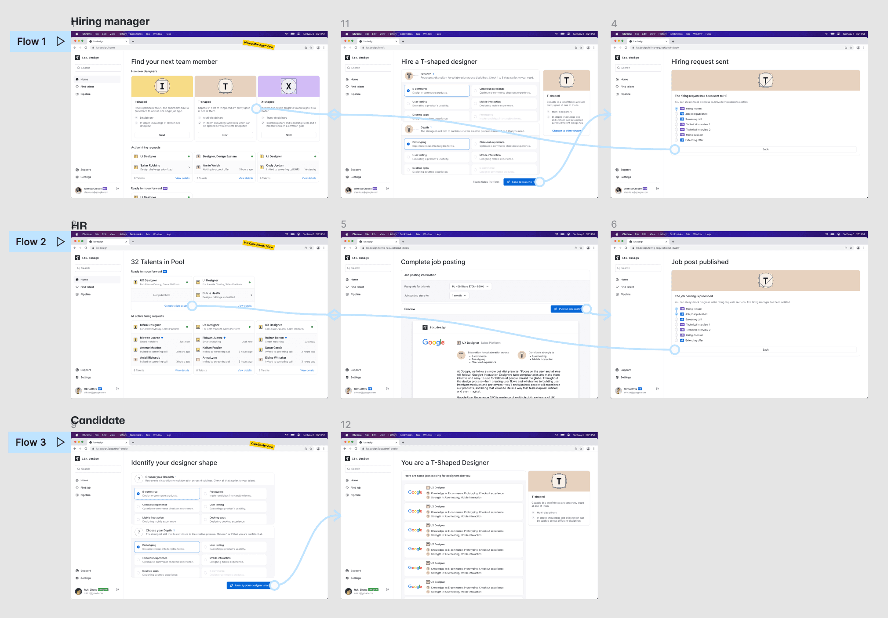This screenshot has height=618, width=888.
Task: Click the 'Hiring manager' frame title
Action: (110, 21)
